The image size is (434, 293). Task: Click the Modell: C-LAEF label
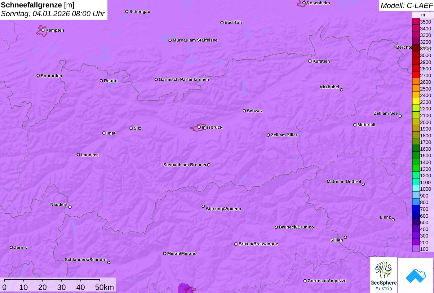point(406,6)
